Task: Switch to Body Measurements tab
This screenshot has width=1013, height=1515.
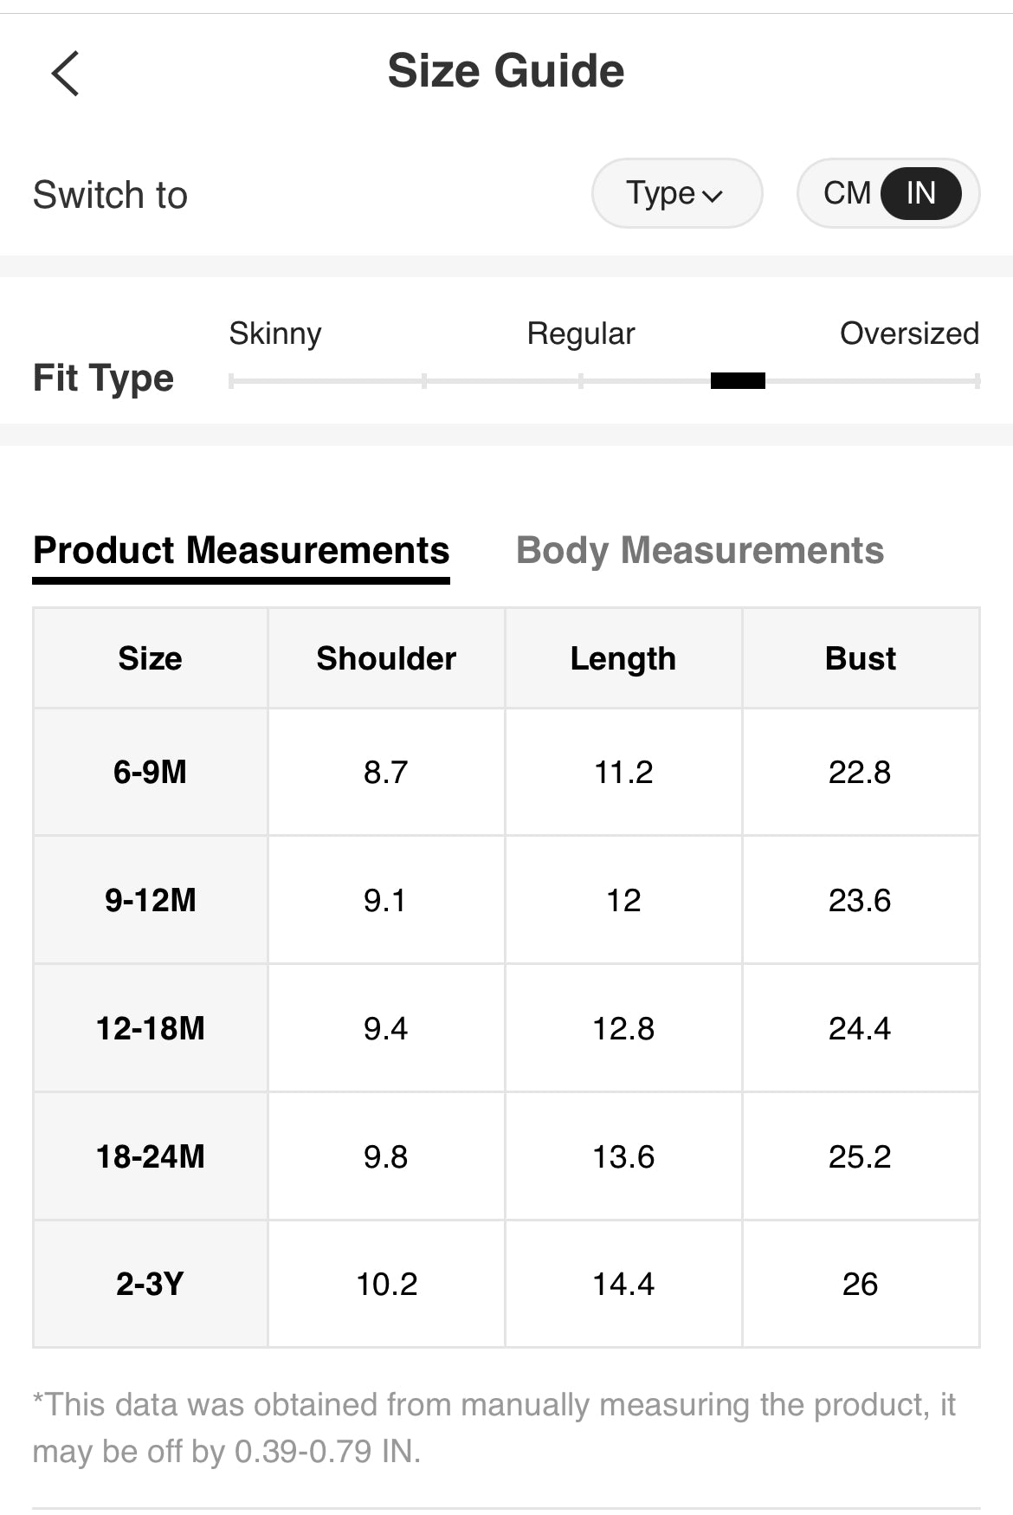Action: pyautogui.click(x=700, y=551)
